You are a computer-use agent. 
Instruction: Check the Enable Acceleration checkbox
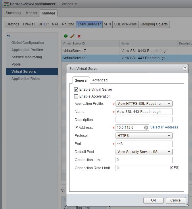coord(76,96)
